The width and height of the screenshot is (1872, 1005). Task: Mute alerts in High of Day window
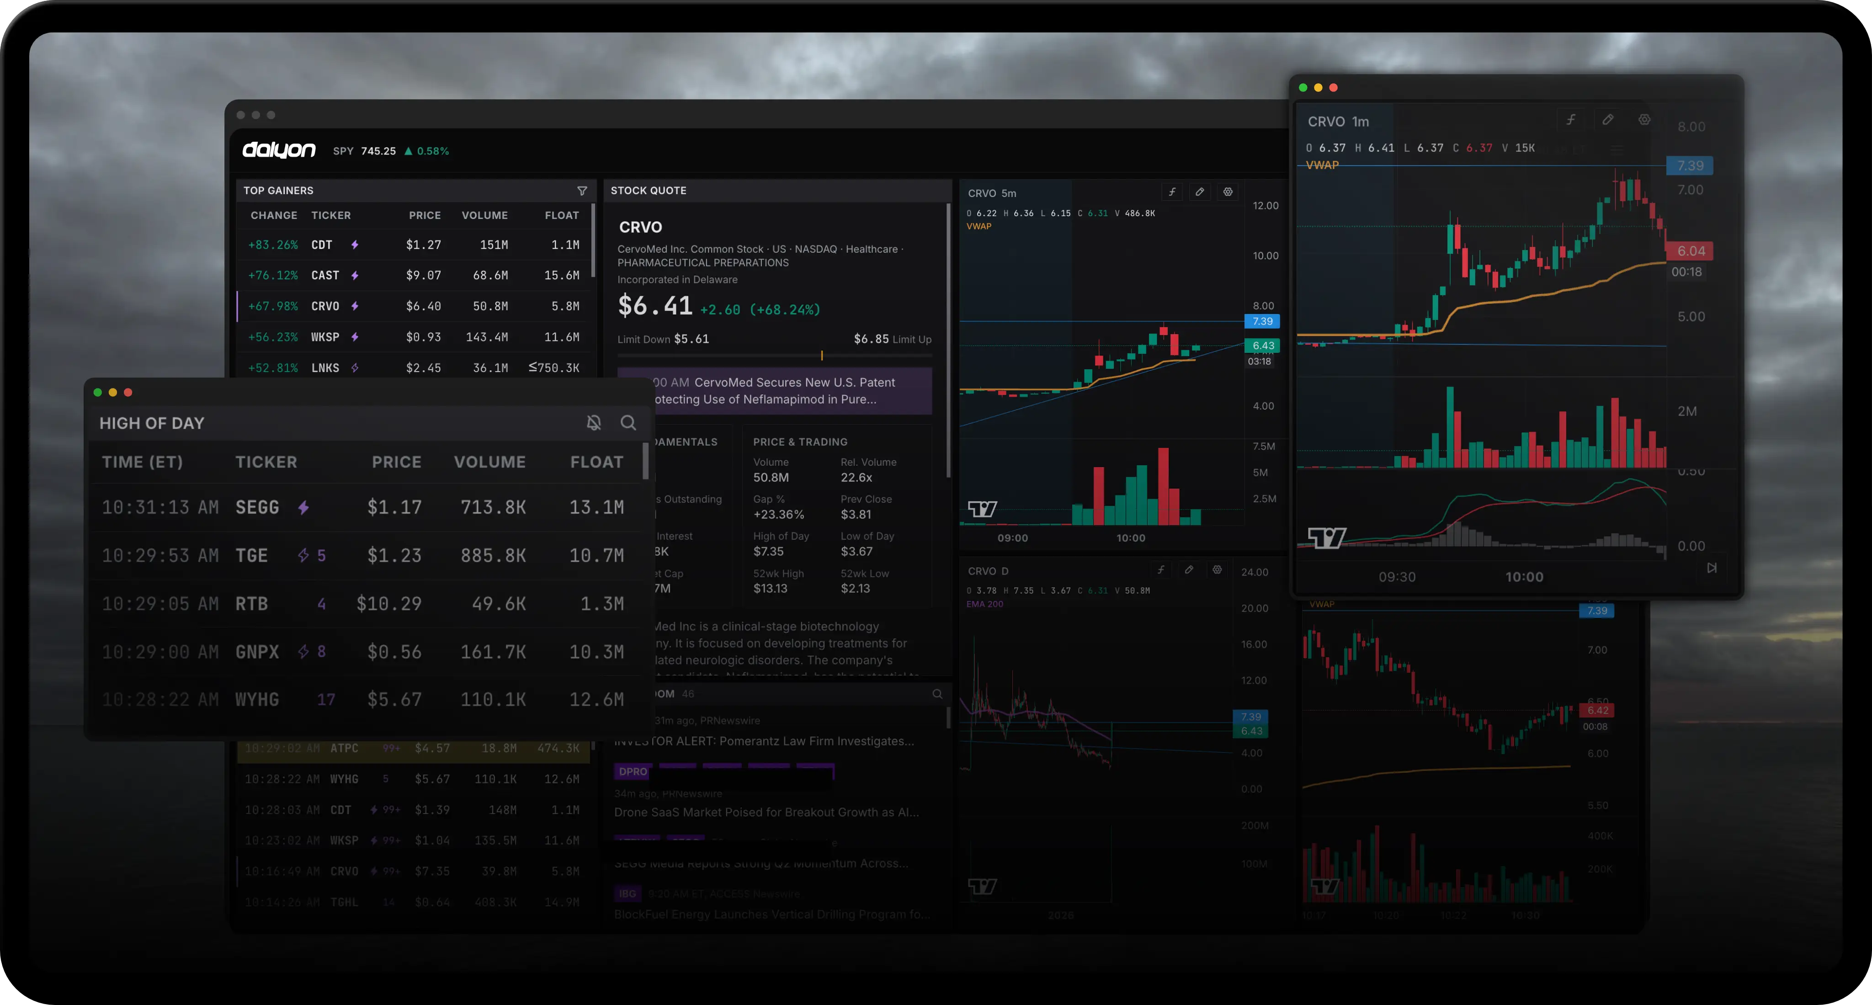click(x=594, y=423)
